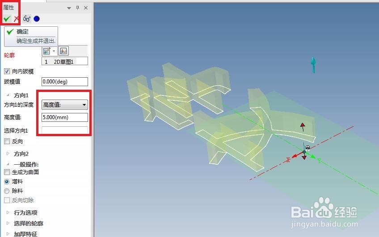Screen dimensions: 379x237
Task: Click the blue circle icon
Action: [37, 19]
